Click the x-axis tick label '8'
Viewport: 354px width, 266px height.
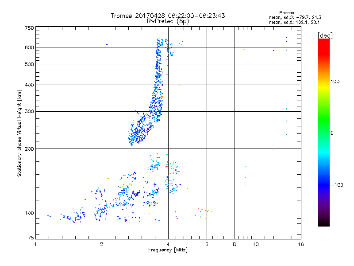point(235,244)
